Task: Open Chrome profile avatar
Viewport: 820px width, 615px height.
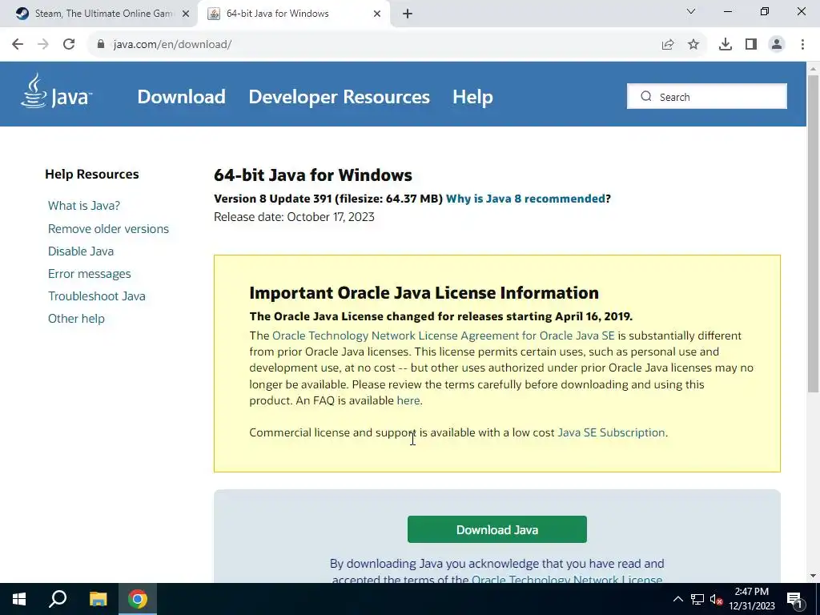Action: [x=777, y=45]
